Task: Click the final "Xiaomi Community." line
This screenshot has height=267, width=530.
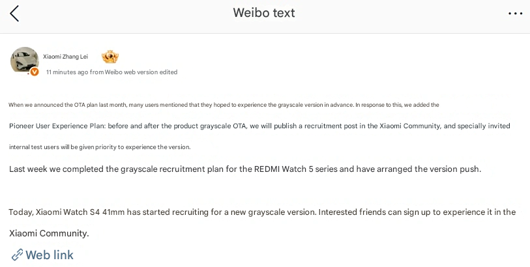Action: tap(49, 233)
